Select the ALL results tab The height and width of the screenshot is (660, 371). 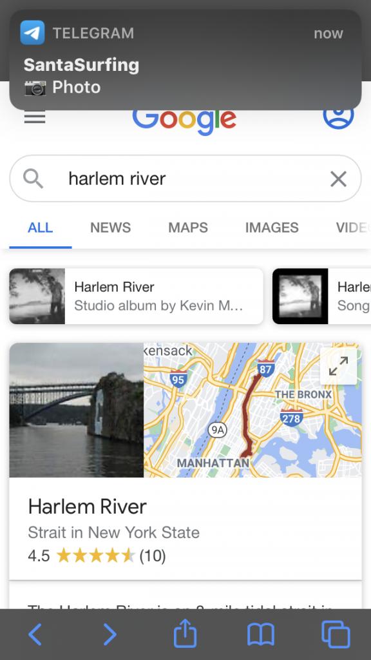pyautogui.click(x=41, y=228)
